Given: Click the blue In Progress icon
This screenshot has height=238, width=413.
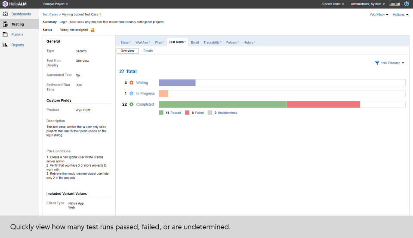Looking at the screenshot, I should click(x=132, y=93).
